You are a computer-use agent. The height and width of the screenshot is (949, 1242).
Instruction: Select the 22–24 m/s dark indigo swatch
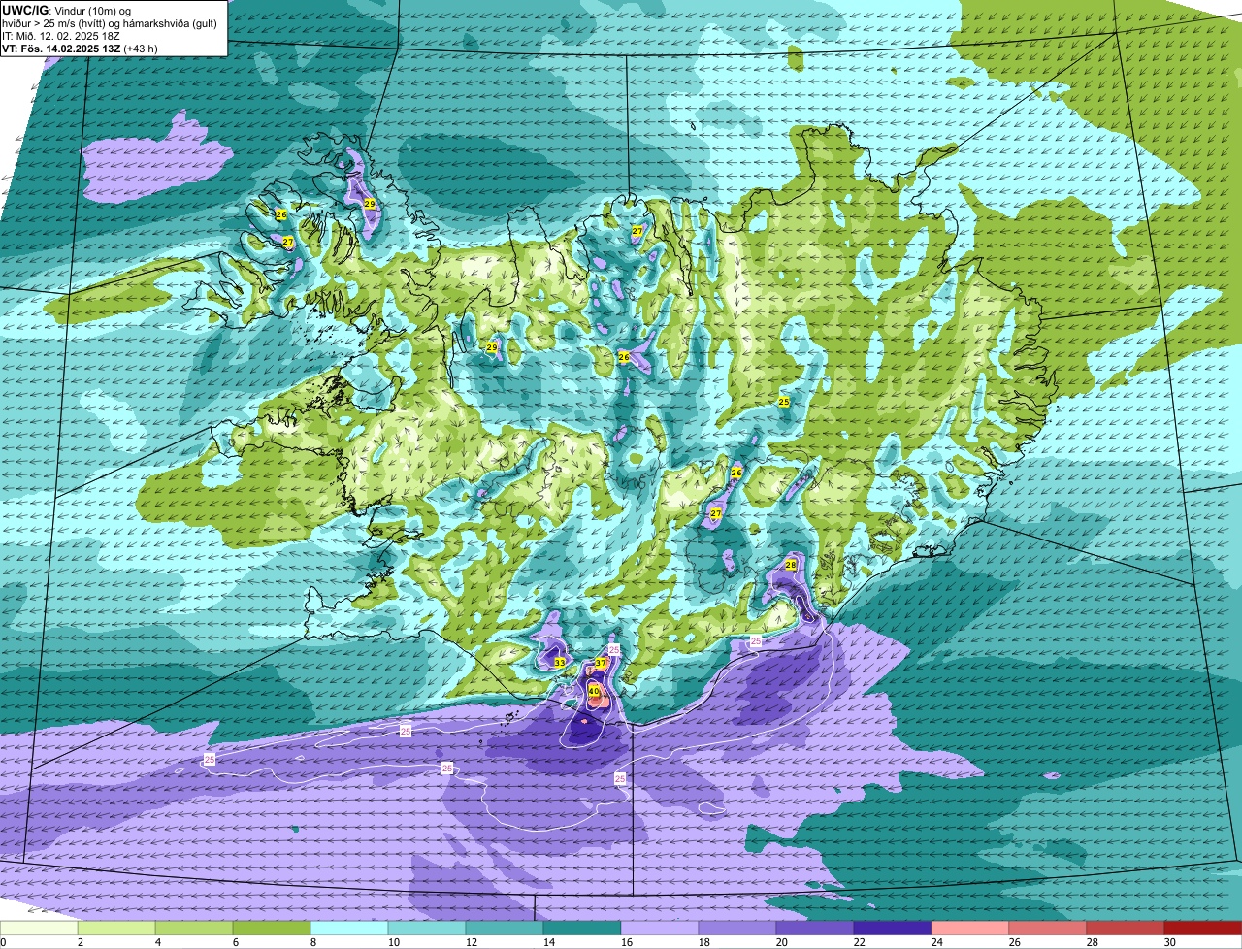(x=893, y=929)
